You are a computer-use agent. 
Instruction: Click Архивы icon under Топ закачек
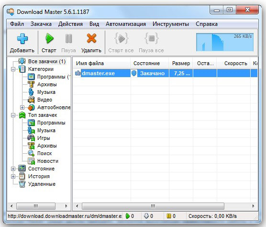31,146
